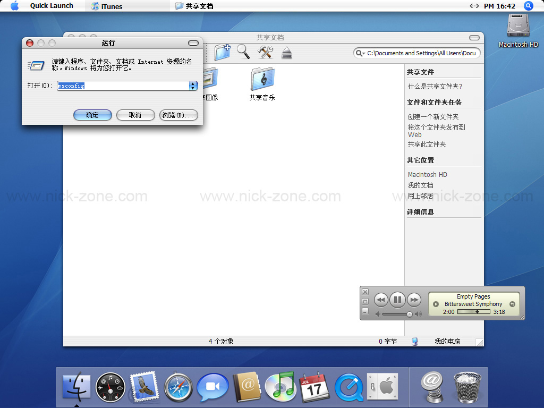The width and height of the screenshot is (544, 408).
Task: Open iCal calendar showing 17
Action: coord(314,387)
